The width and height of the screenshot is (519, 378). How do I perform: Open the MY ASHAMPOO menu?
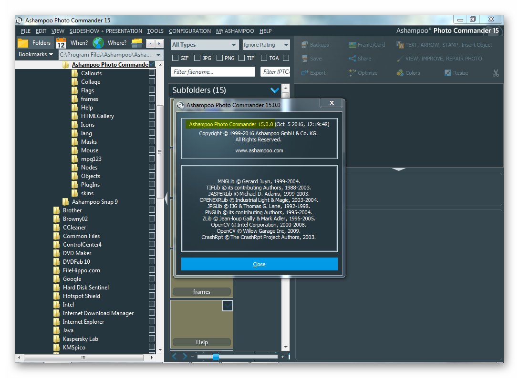click(x=235, y=31)
